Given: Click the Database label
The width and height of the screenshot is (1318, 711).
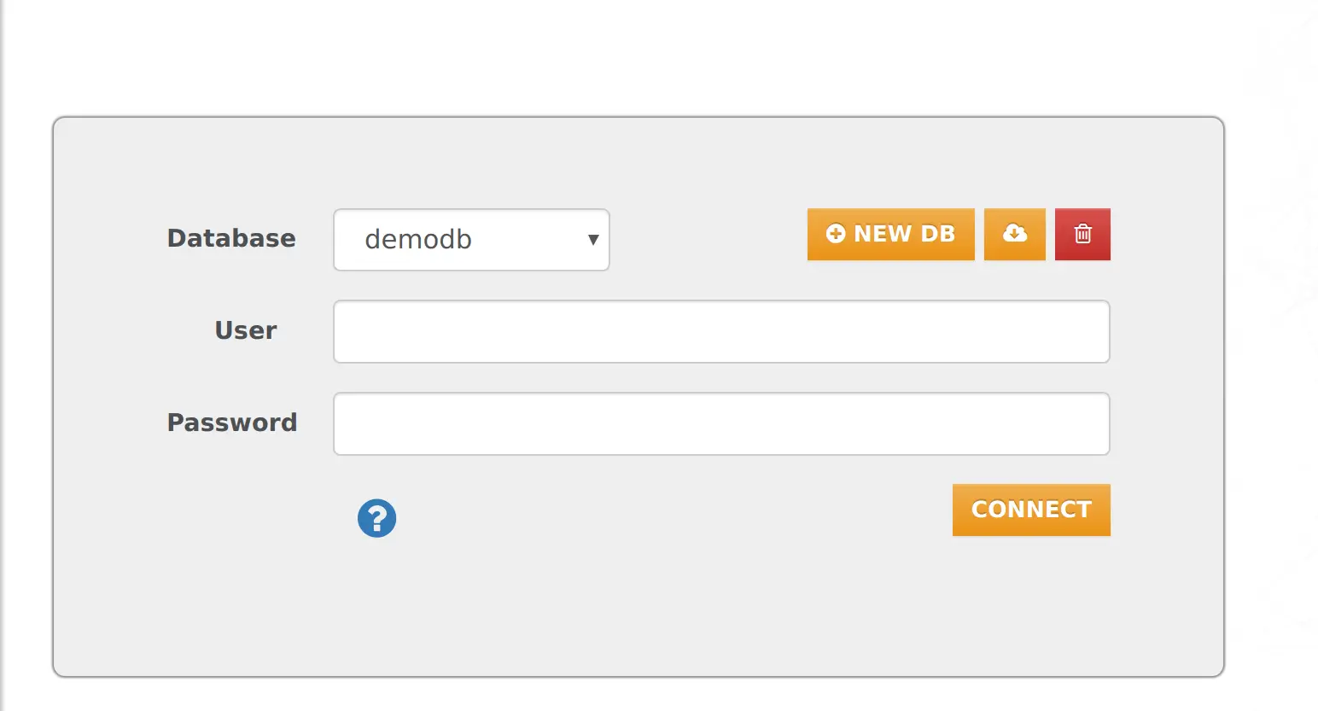Looking at the screenshot, I should point(231,238).
